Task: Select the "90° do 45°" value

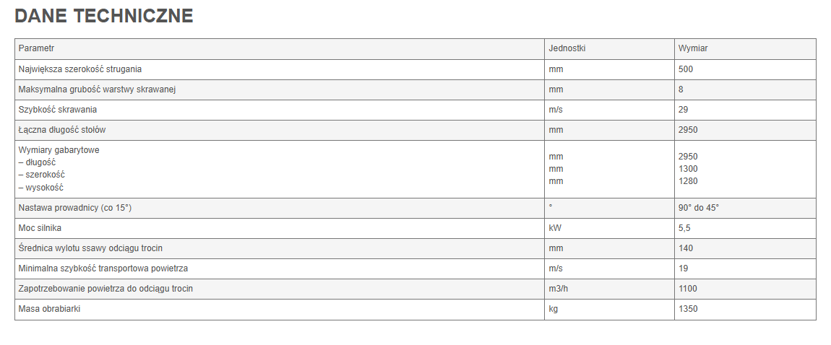Action: (699, 208)
